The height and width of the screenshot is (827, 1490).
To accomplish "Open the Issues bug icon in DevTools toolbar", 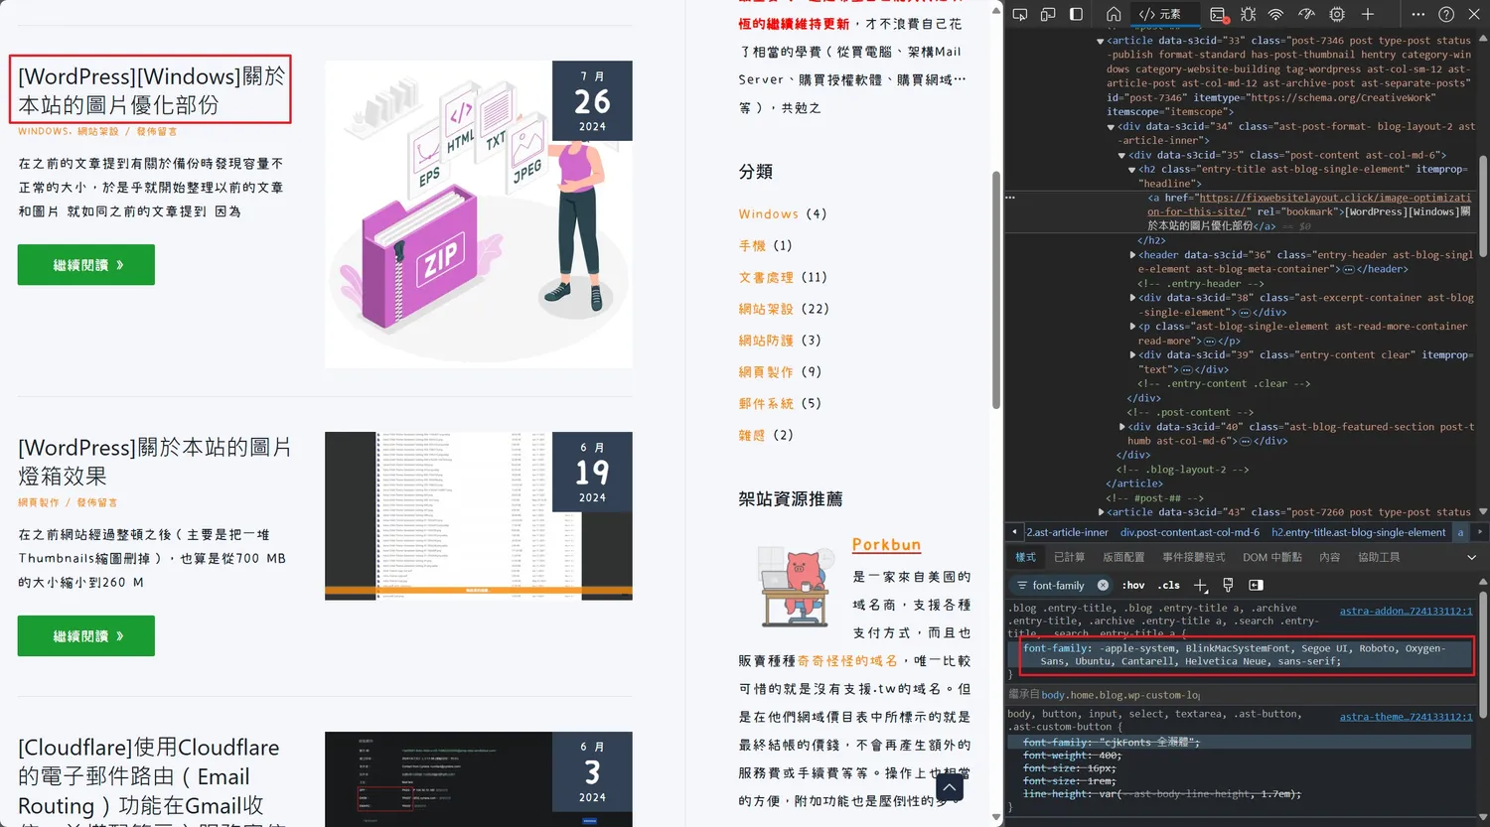I will pyautogui.click(x=1249, y=14).
